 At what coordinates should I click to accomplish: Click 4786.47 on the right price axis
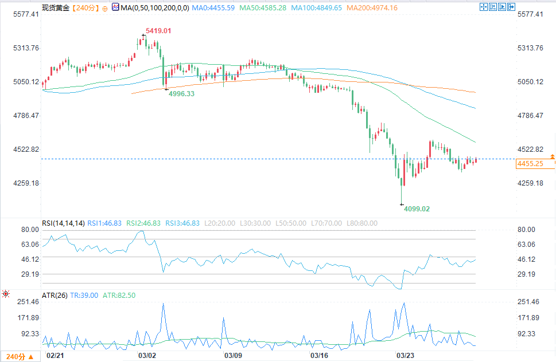(530, 116)
